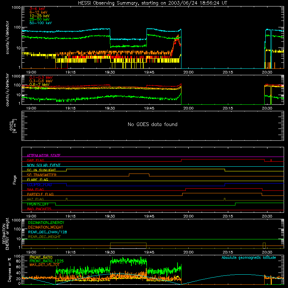Image resolution: width=288 pixels, height=288 pixels.
Task: Click the DECIMATION_WEIGHT legend label
Action: pos(46,227)
